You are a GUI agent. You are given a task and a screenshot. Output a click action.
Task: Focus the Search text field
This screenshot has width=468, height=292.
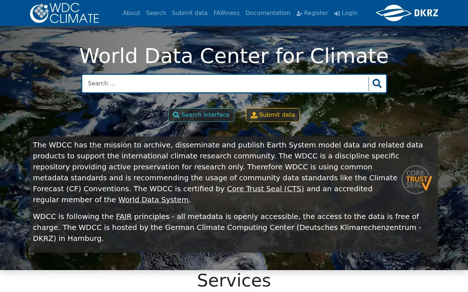(x=225, y=84)
